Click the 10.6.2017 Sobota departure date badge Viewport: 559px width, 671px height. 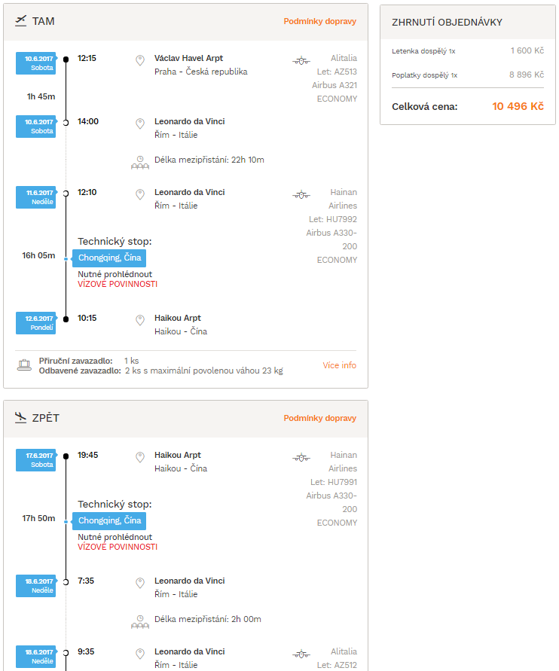point(36,63)
